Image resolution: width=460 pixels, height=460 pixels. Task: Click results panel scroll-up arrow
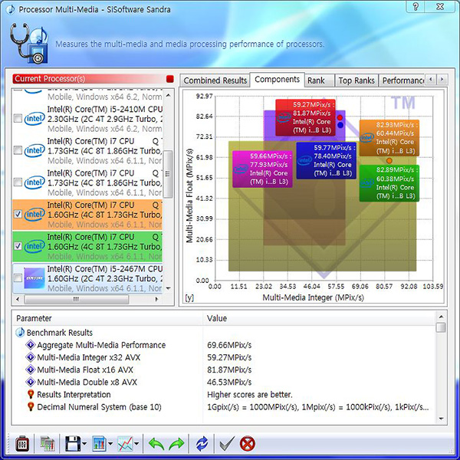point(441,317)
